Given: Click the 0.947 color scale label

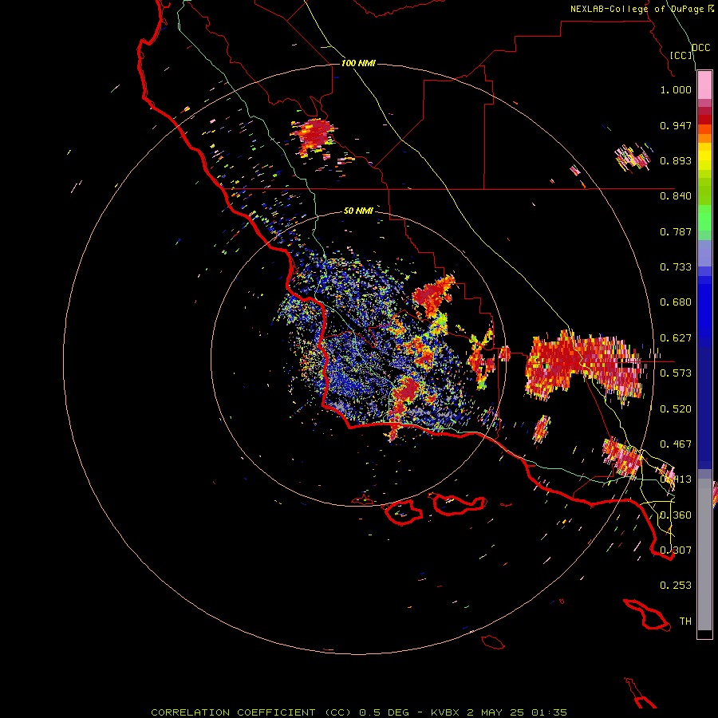Looking at the screenshot, I should tap(676, 125).
